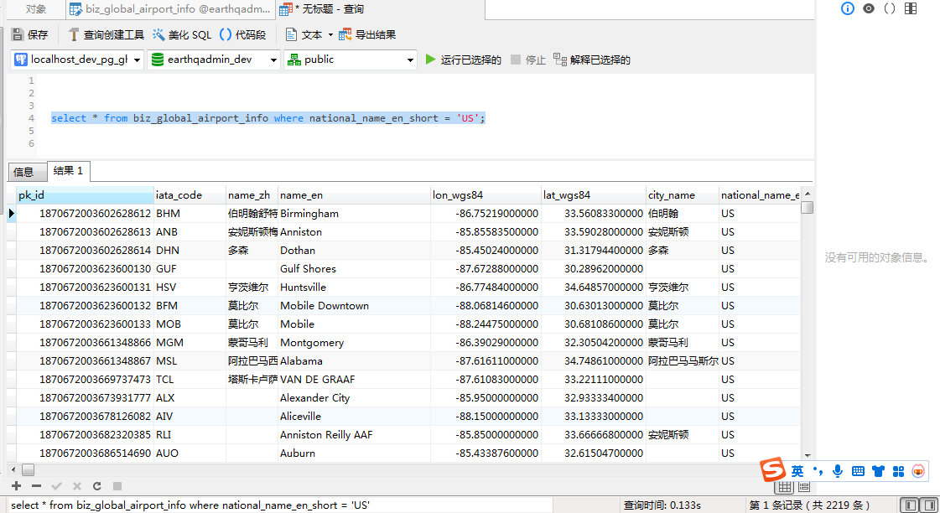Add a record with the plus icon
Image resolution: width=940 pixels, height=513 pixels.
(x=16, y=486)
